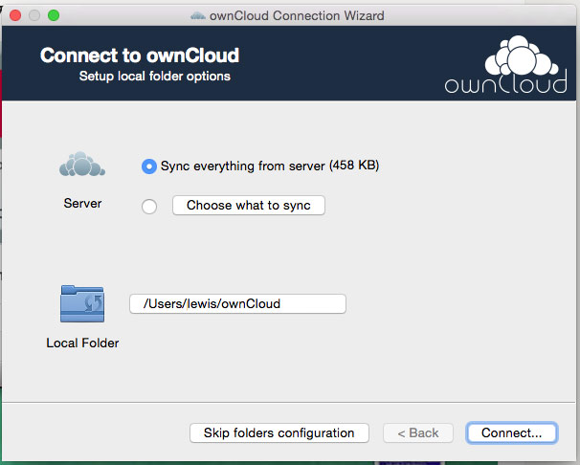Click the ownCloud Connection Wizard title text
580x465 pixels.
point(297,16)
